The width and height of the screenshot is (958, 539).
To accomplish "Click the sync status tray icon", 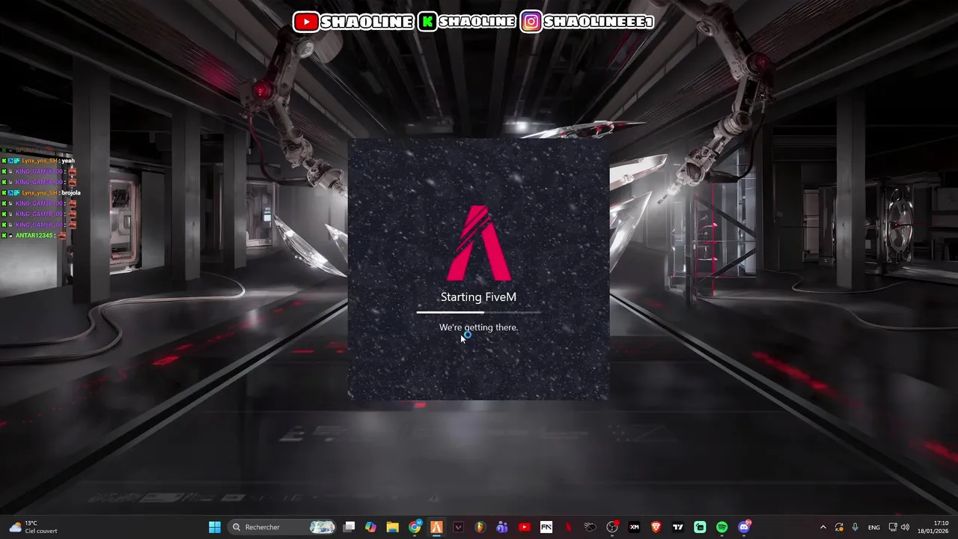I will 839,527.
